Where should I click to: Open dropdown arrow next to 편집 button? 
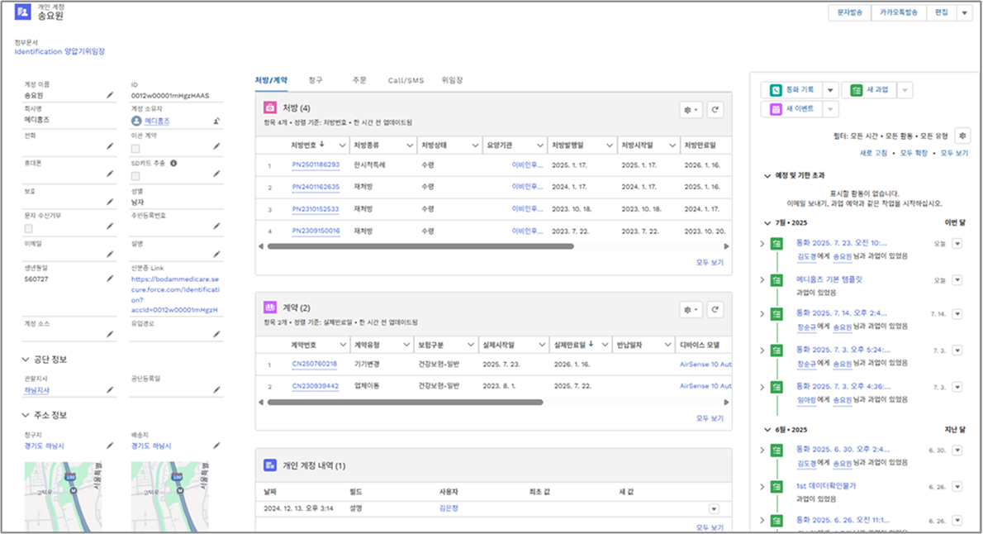[964, 13]
